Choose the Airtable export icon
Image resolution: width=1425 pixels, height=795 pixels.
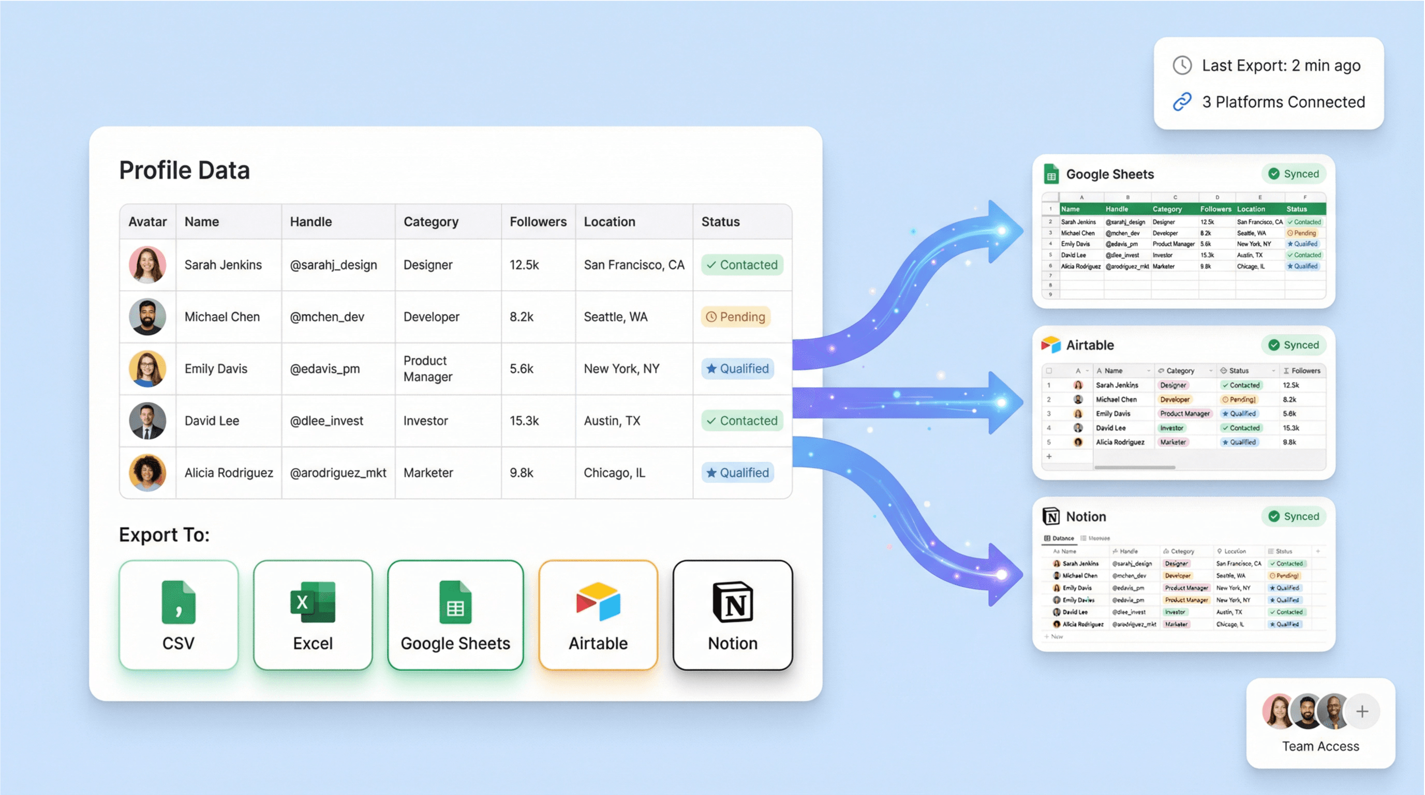598,602
